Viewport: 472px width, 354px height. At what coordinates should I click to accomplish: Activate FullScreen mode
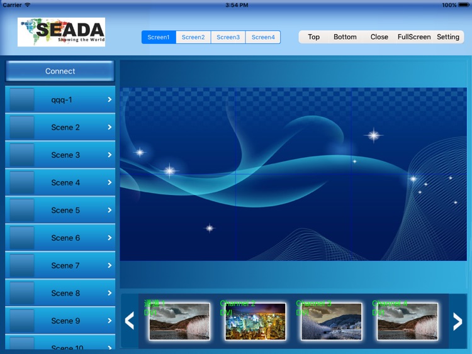(414, 36)
